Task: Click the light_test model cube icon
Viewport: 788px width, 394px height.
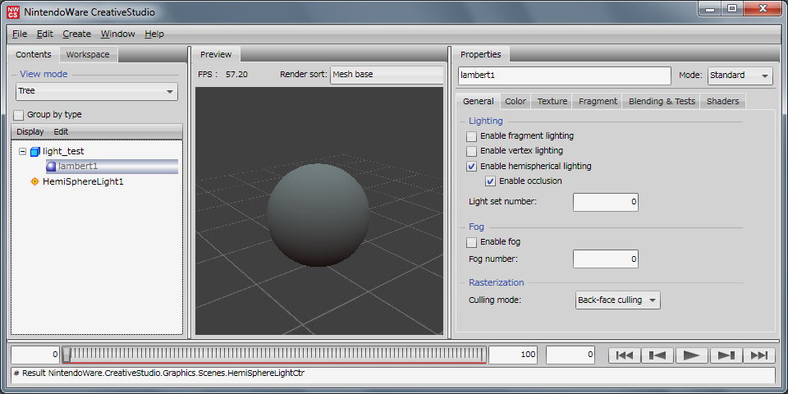Action: tap(34, 152)
